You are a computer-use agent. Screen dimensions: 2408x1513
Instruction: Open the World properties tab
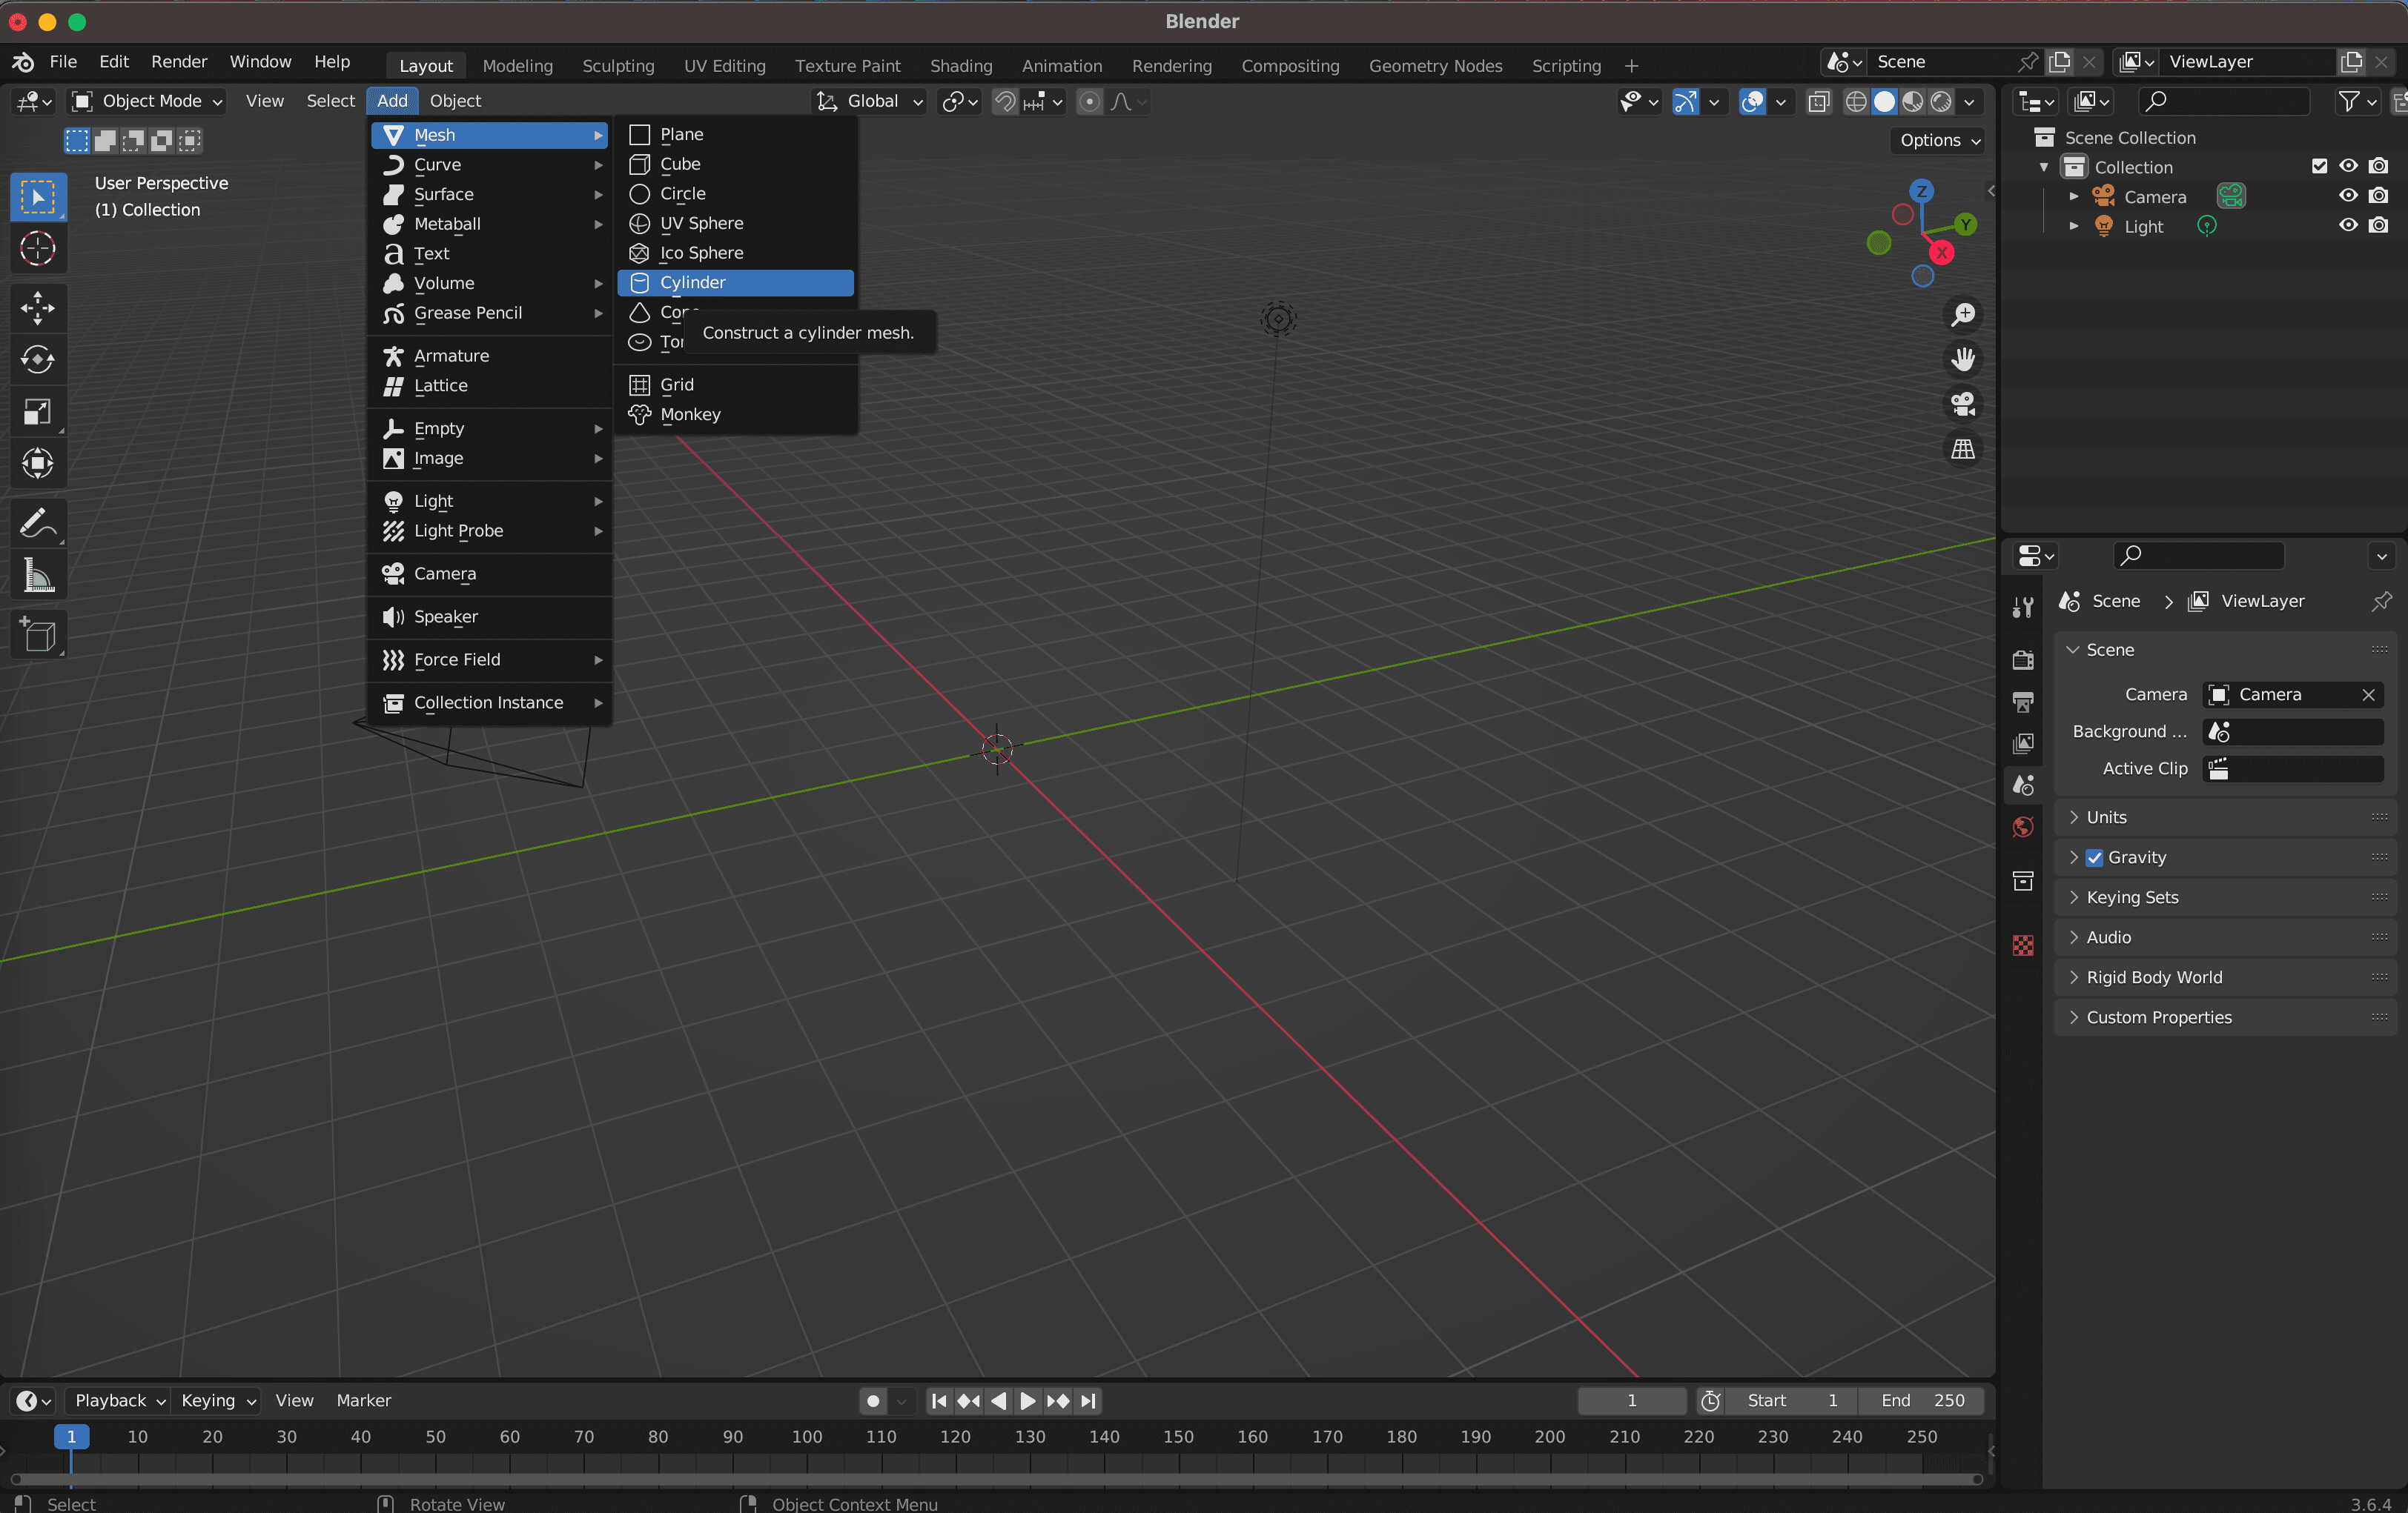[x=2023, y=828]
